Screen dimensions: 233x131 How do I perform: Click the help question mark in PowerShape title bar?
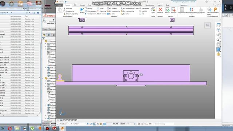click(x=206, y=1)
